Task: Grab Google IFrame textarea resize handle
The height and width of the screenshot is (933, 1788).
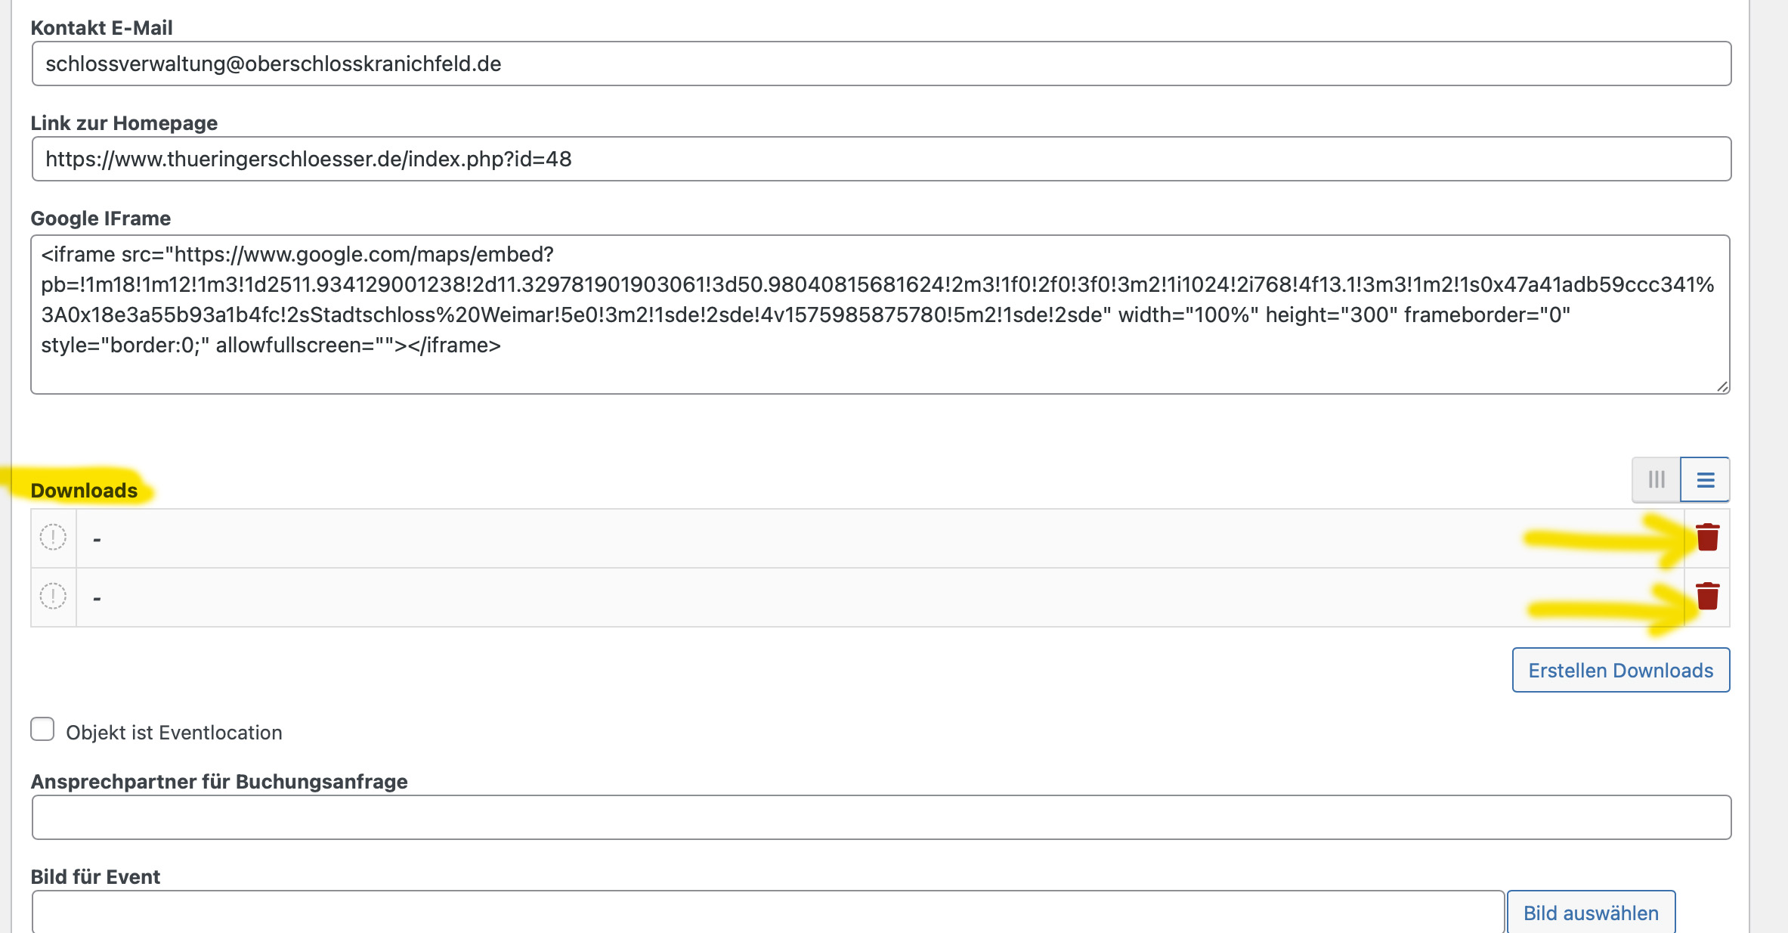Action: point(1722,386)
